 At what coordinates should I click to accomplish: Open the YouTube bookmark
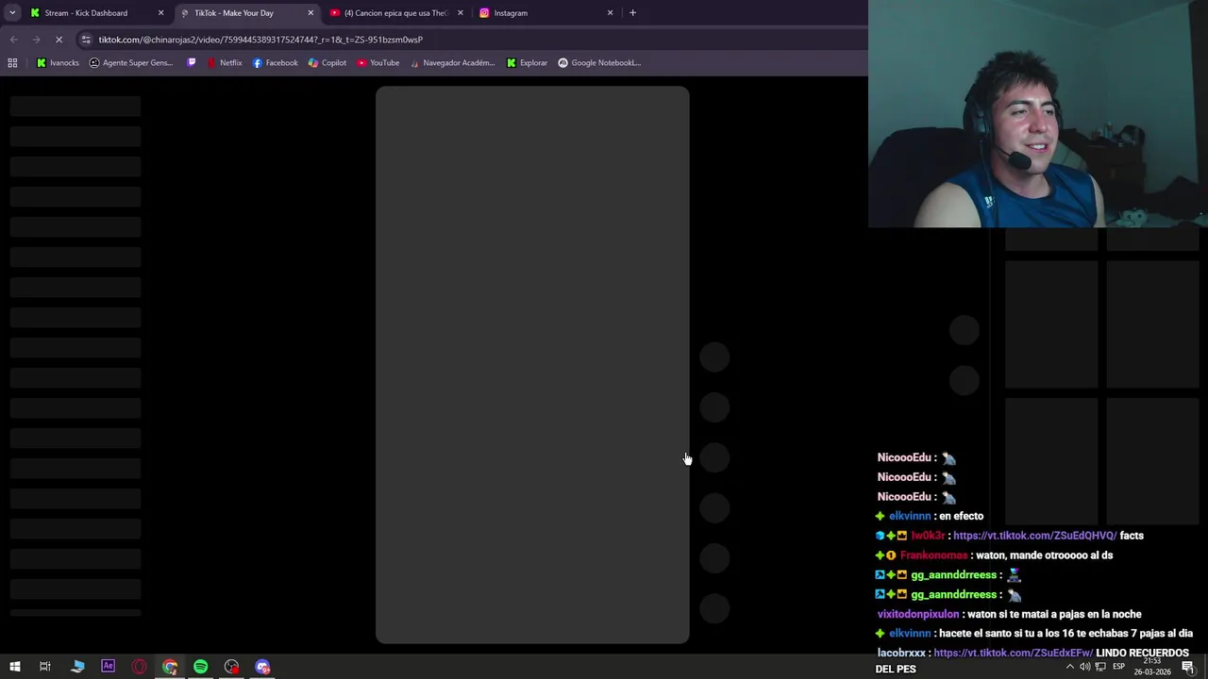coord(377,63)
